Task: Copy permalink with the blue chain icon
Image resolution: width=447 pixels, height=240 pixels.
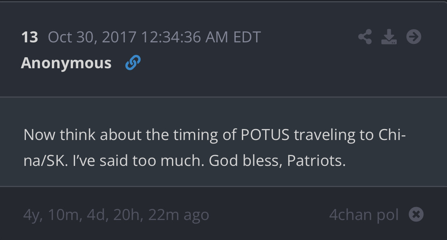Action: [x=133, y=63]
